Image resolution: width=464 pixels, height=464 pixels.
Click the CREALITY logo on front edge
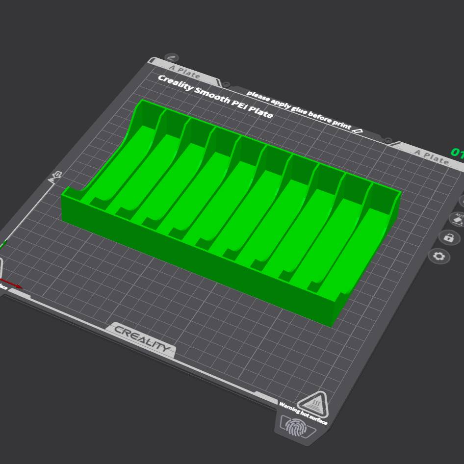142,338
